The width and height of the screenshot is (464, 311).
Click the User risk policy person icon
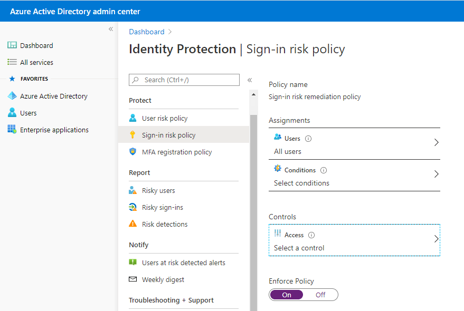(133, 118)
